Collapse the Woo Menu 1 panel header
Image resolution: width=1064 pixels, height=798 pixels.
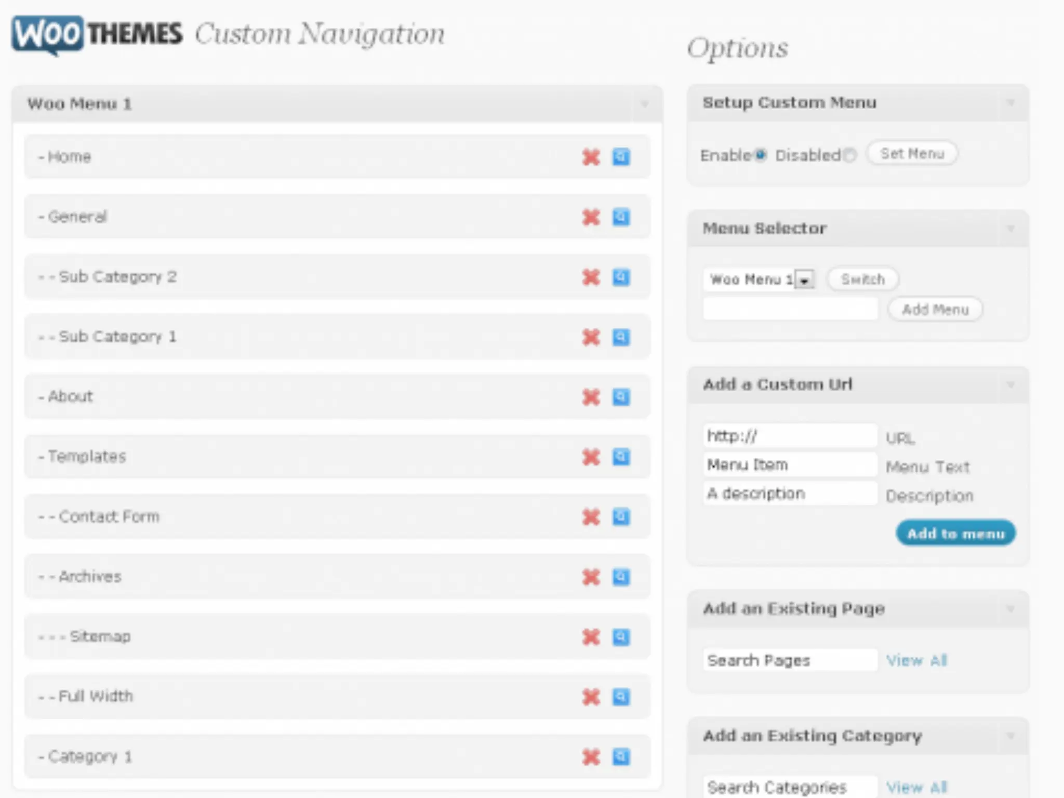(x=644, y=104)
